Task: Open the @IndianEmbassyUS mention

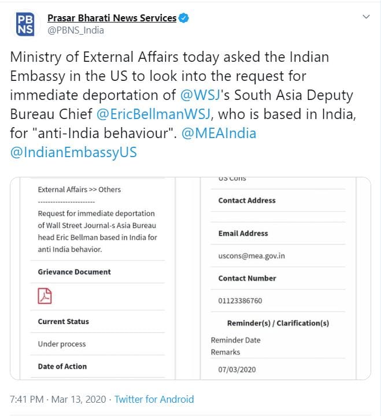Action: pos(75,153)
